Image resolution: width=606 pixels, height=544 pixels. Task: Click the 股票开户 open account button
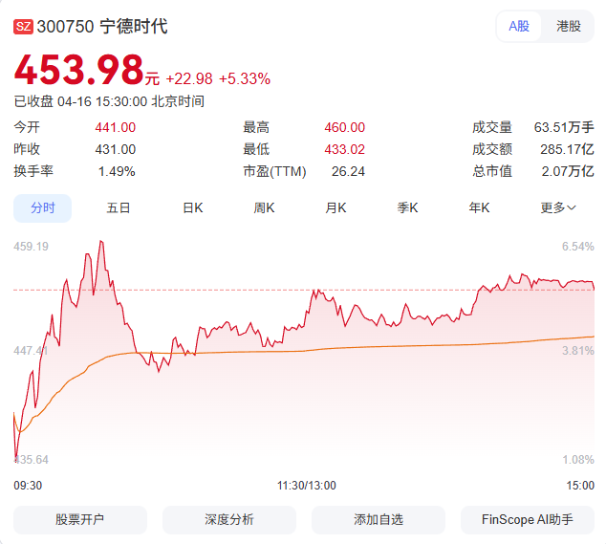coord(80,519)
